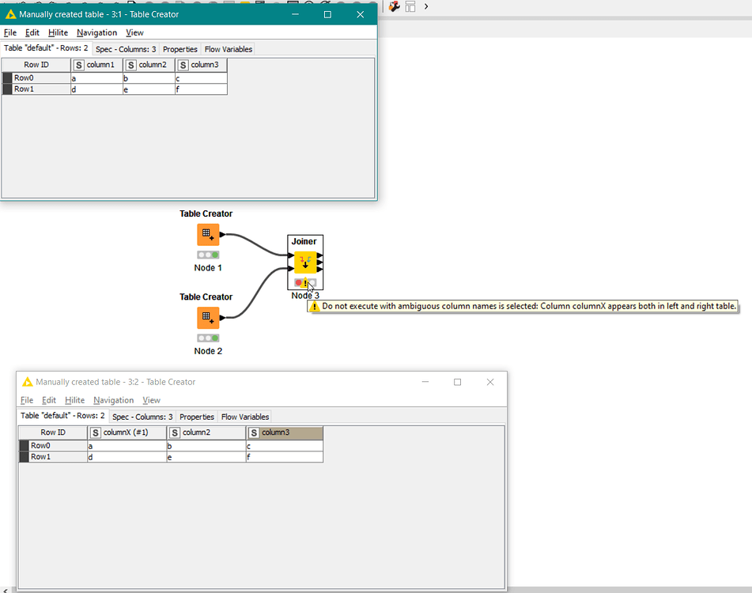The height and width of the screenshot is (593, 752).
Task: Select Row0 in the 3:2 table
Action: [x=53, y=445]
